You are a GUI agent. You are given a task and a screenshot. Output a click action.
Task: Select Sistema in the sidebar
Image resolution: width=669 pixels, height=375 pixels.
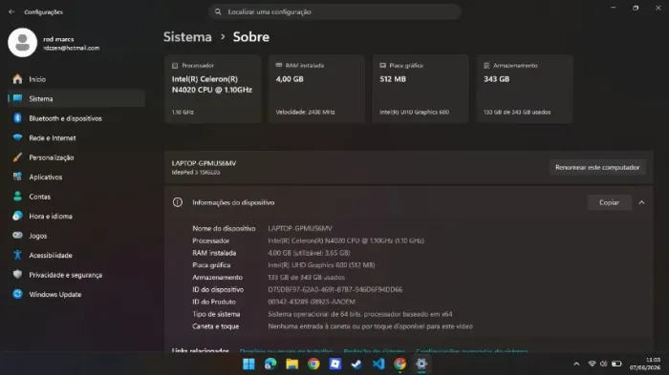point(76,98)
